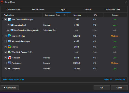Sort by the Component Type column header
The image size is (129, 93).
click(x=55, y=15)
